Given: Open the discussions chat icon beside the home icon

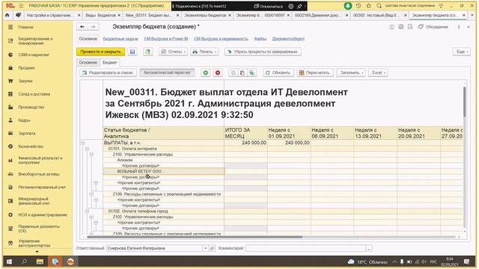Looking at the screenshot, I should point(18,15).
